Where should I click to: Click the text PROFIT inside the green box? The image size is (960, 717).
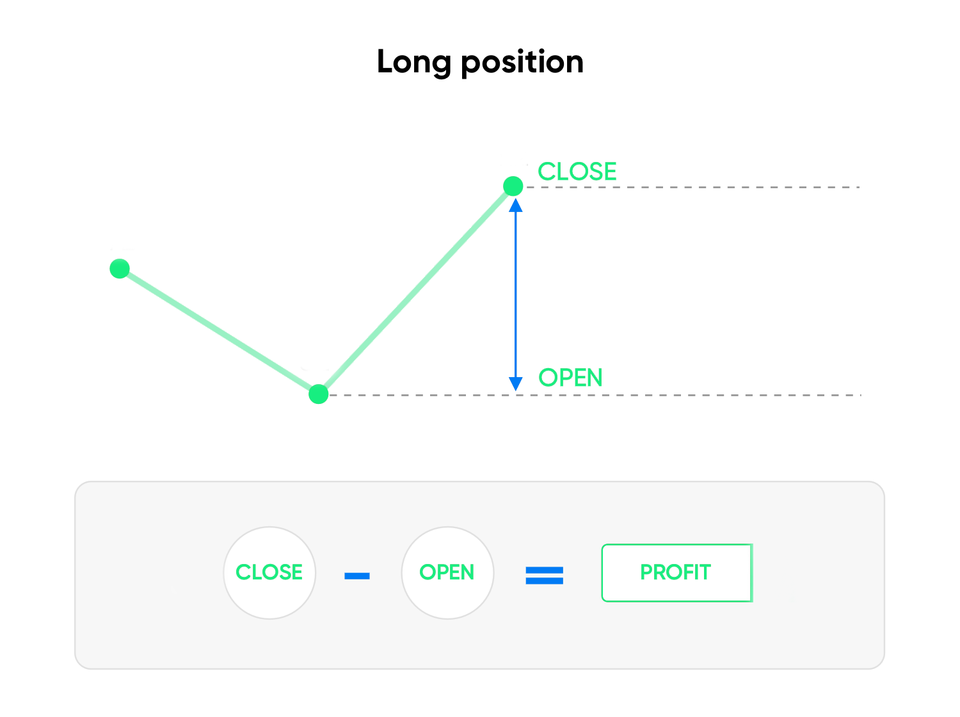click(676, 572)
